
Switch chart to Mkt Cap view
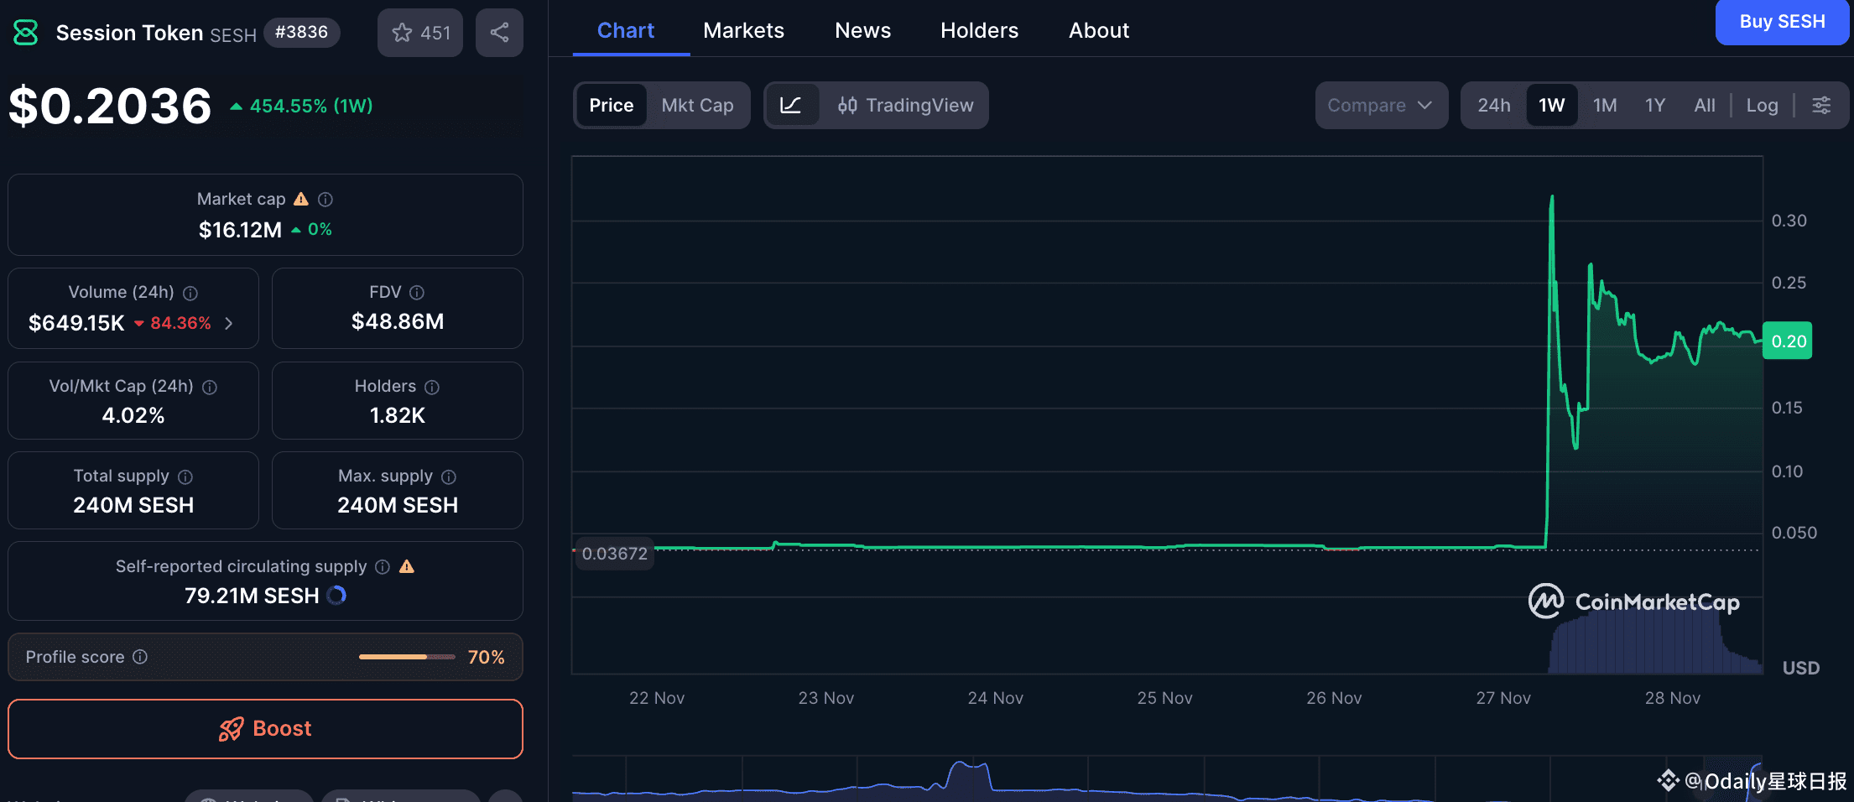pyautogui.click(x=697, y=106)
